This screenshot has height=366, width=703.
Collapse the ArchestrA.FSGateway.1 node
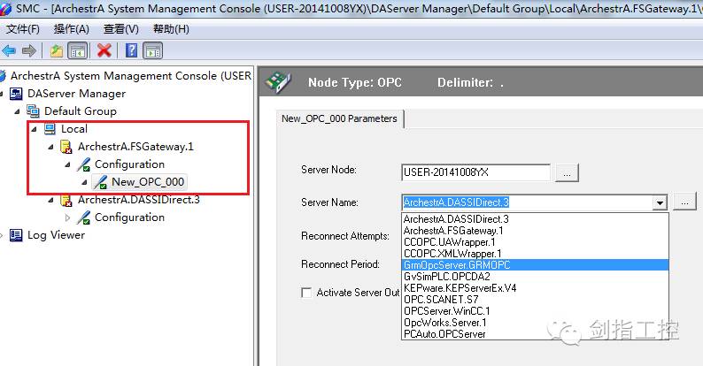(50, 147)
